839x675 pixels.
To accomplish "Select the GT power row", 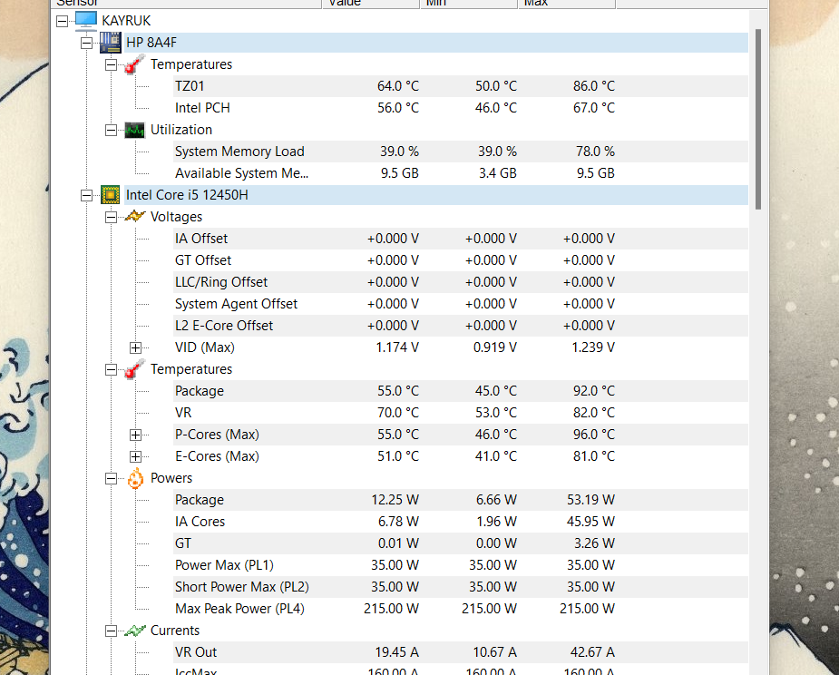I will [461, 543].
